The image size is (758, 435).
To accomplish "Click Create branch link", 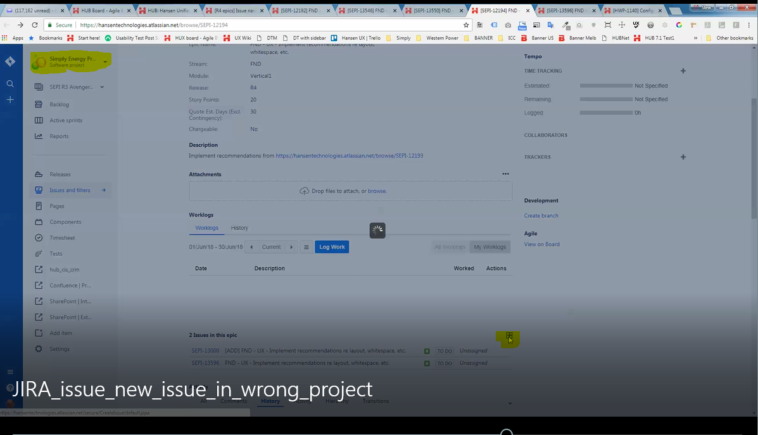I will coord(541,215).
